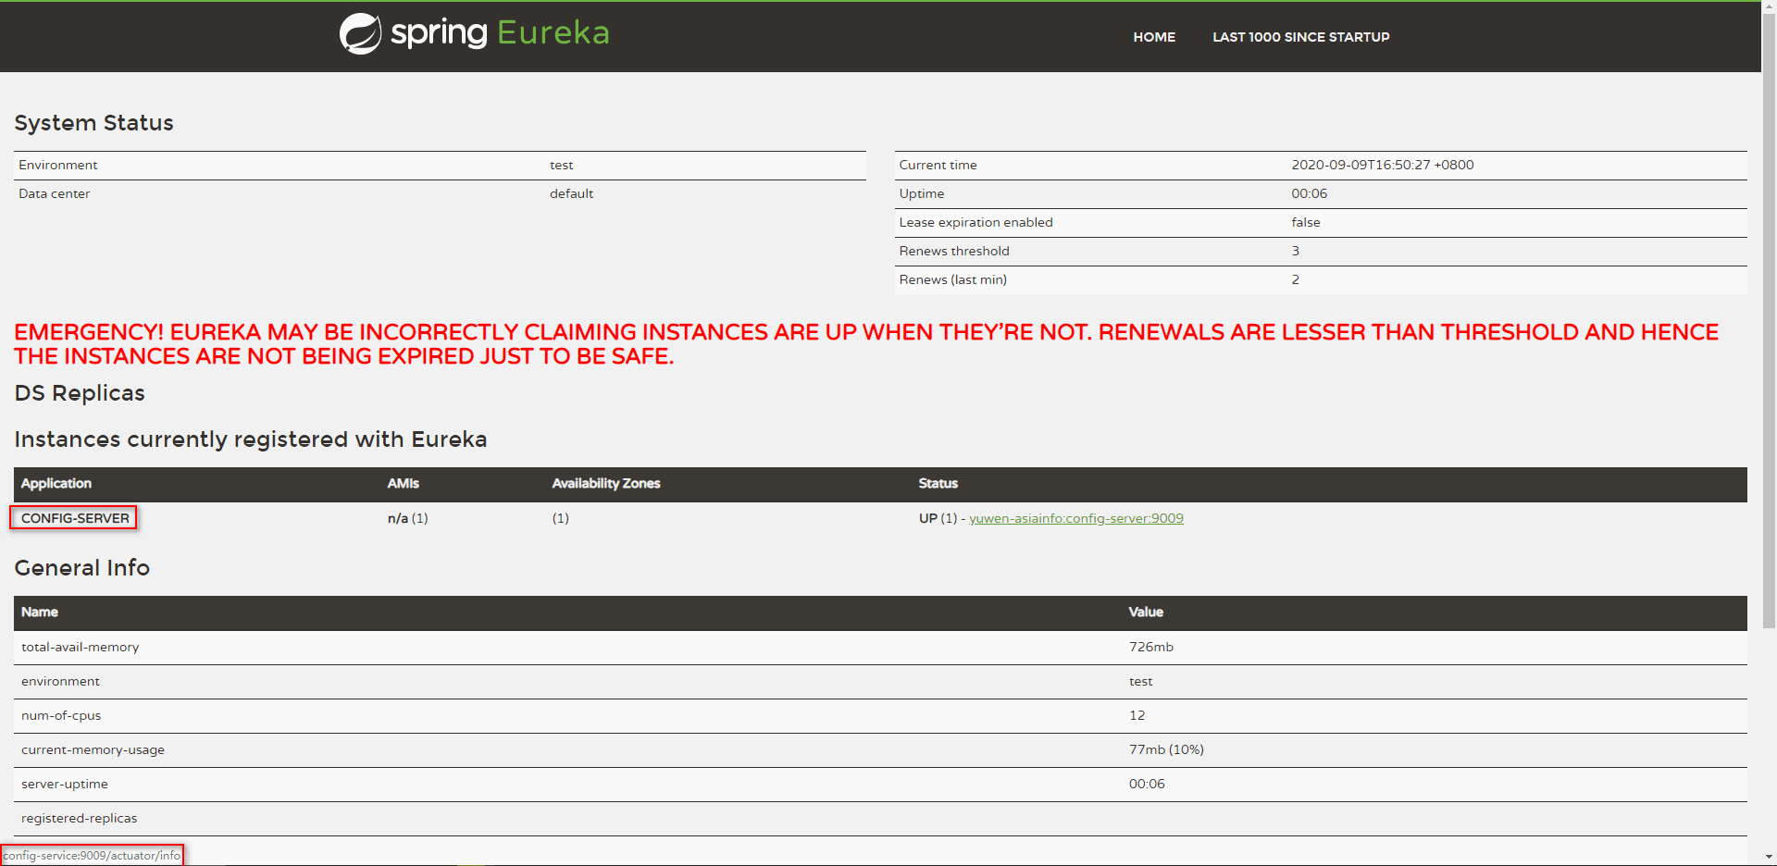Click the 'Instances currently registered with Eureka' heading
Viewport: 1777px width, 866px height.
click(x=250, y=439)
